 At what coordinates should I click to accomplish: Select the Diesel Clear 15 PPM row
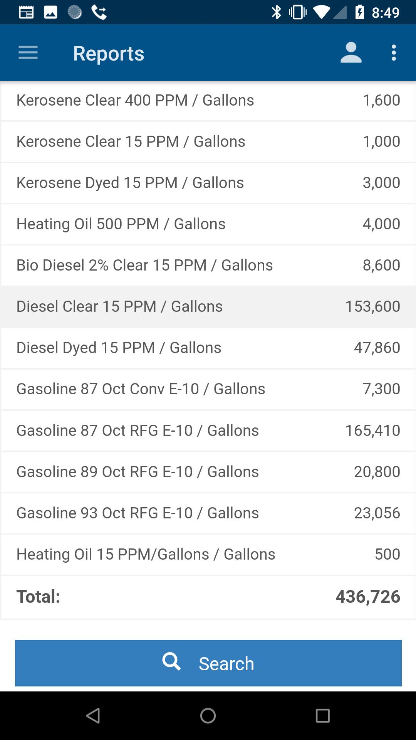pyautogui.click(x=208, y=307)
